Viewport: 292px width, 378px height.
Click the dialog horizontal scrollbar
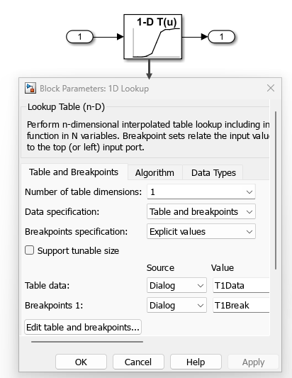87,342
